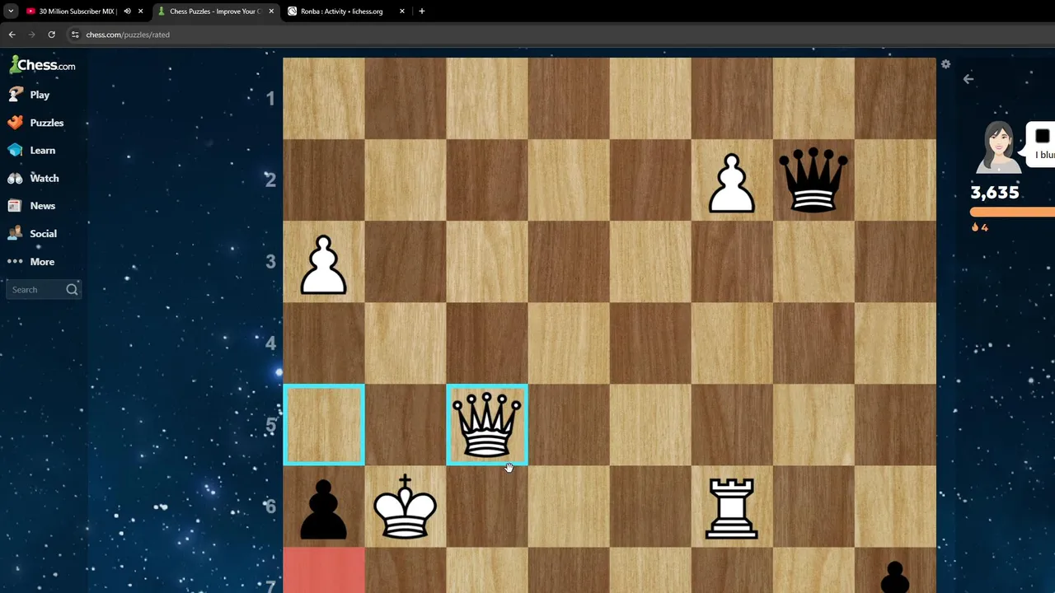Open the Learn section
This screenshot has width=1055, height=593.
coord(44,151)
